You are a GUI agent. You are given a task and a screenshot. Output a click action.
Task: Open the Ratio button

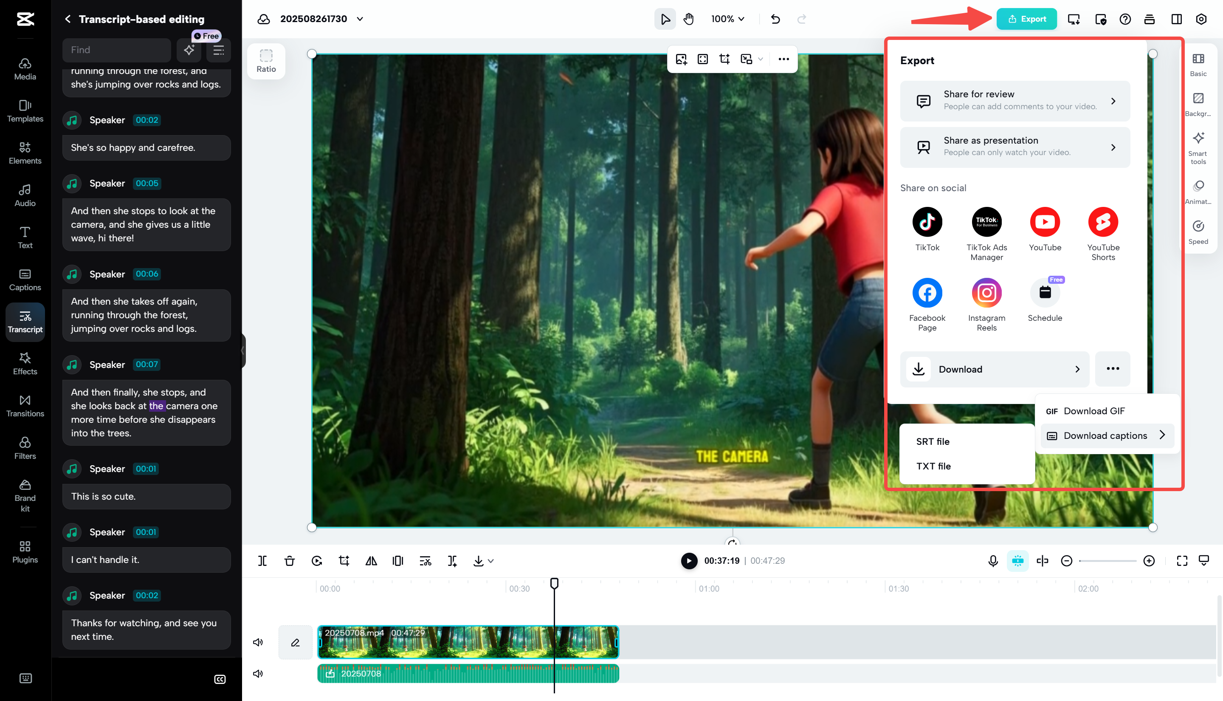pyautogui.click(x=266, y=61)
